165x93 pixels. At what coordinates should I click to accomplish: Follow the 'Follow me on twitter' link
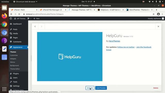126,47
